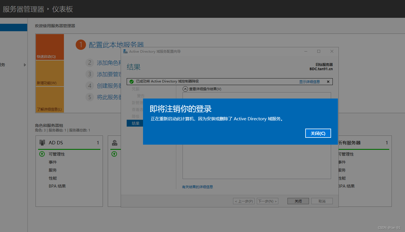Screen dimensions: 405x232
Task: Click the 关闭 button at the wizard bottom
Action: (298, 201)
